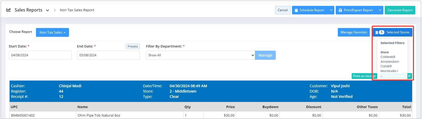
Task: Click the printer icon on Print/Export Report
Action: pyautogui.click(x=340, y=10)
